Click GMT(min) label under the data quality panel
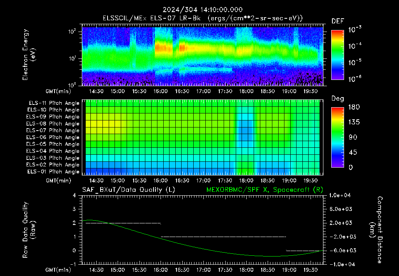 point(58,270)
